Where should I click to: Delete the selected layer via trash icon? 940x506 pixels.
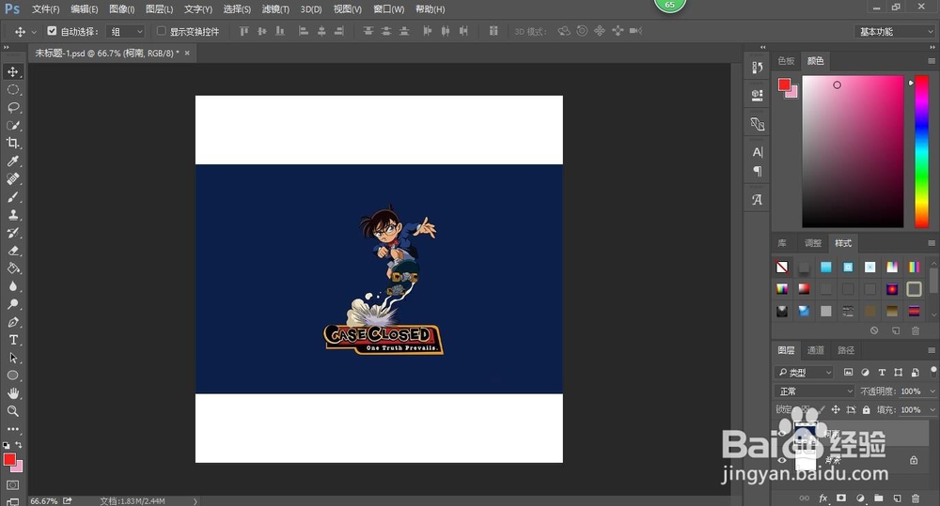[x=916, y=498]
